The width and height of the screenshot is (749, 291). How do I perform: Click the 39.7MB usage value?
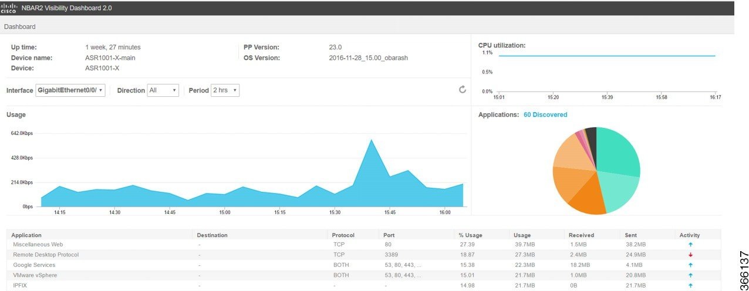point(524,244)
